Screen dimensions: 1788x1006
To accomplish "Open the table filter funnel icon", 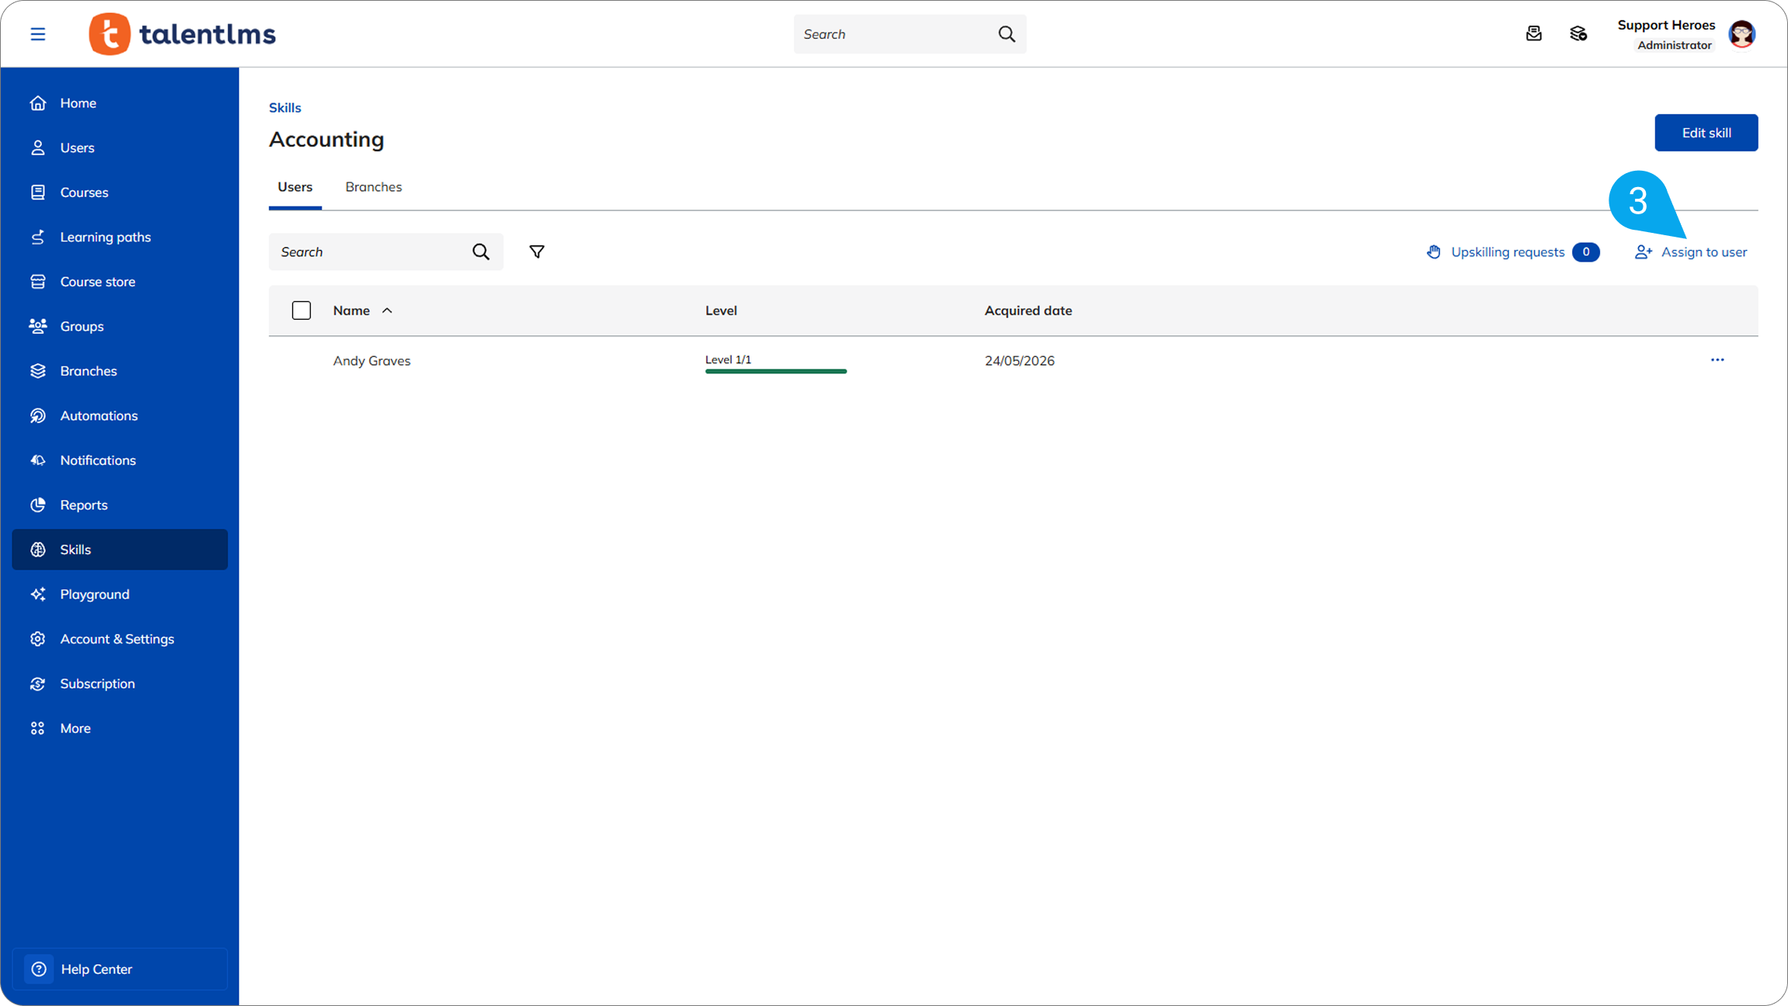I will click(x=537, y=251).
